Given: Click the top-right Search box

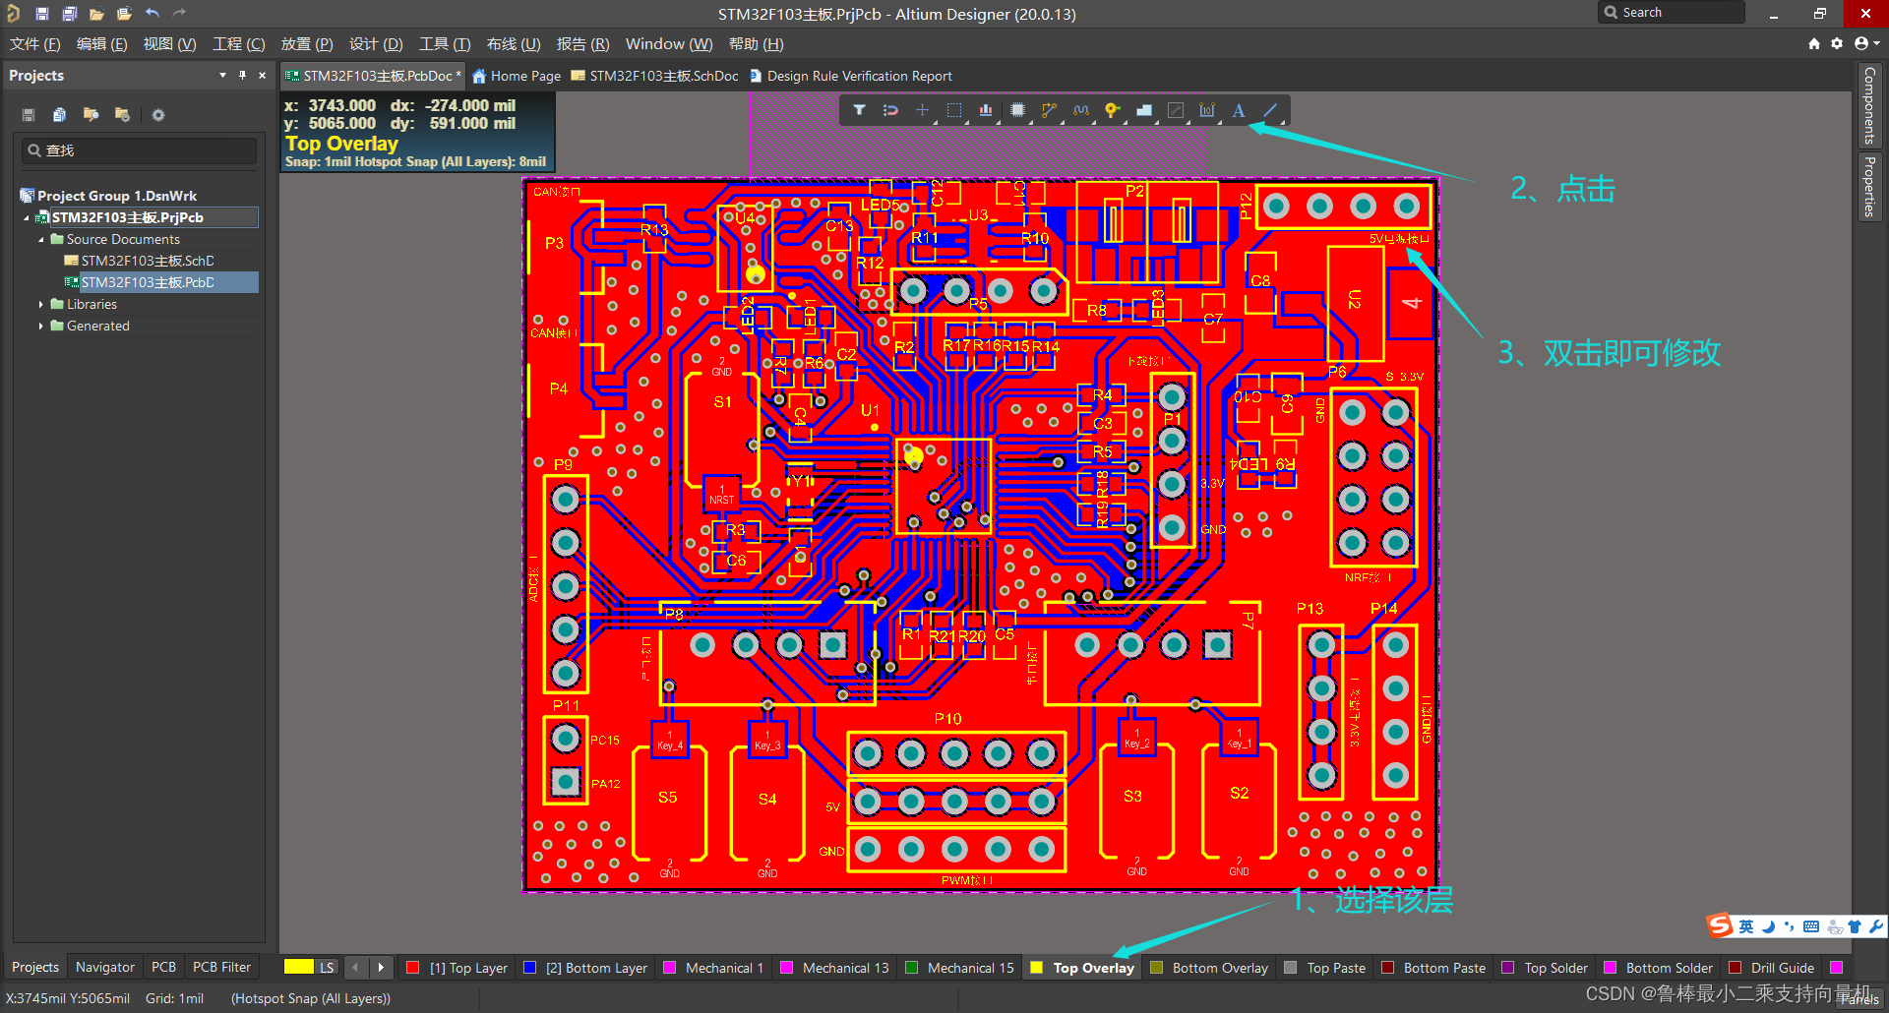Looking at the screenshot, I should point(1672,13).
